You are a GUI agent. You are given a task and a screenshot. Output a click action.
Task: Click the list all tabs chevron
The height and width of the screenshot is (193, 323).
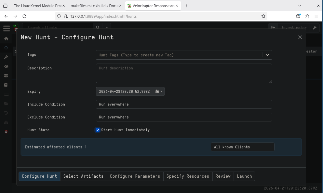300,6
